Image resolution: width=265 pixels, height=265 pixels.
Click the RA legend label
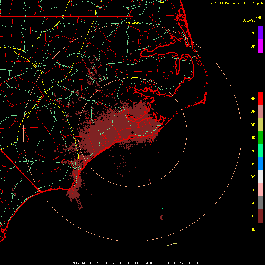pyautogui.click(x=253, y=151)
